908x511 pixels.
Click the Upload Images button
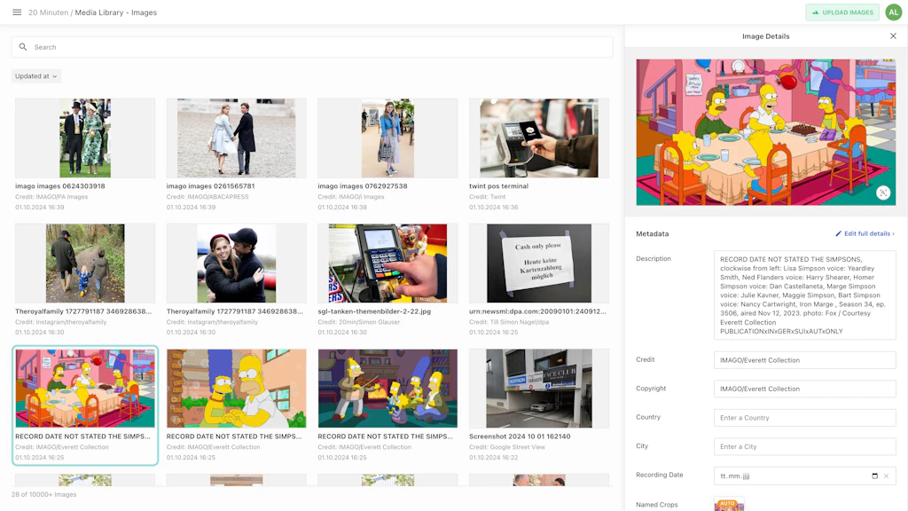point(842,12)
